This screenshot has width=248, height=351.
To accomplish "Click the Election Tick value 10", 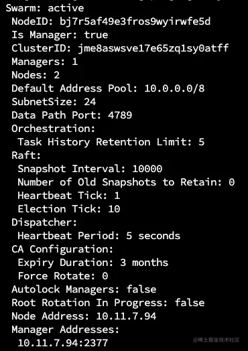I will (x=114, y=209).
